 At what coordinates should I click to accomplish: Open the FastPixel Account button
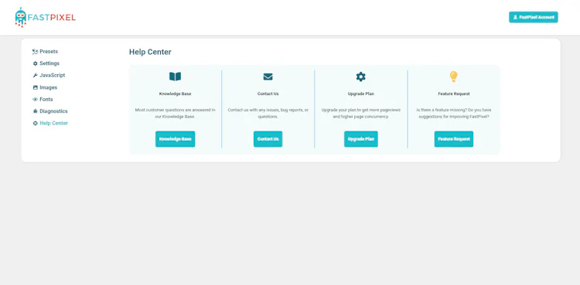tap(534, 17)
